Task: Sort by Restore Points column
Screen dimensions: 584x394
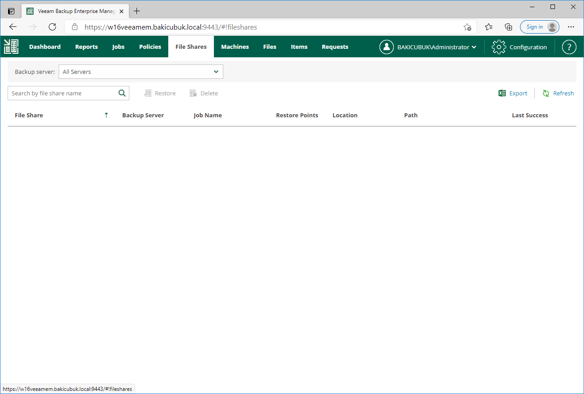Action: point(297,115)
